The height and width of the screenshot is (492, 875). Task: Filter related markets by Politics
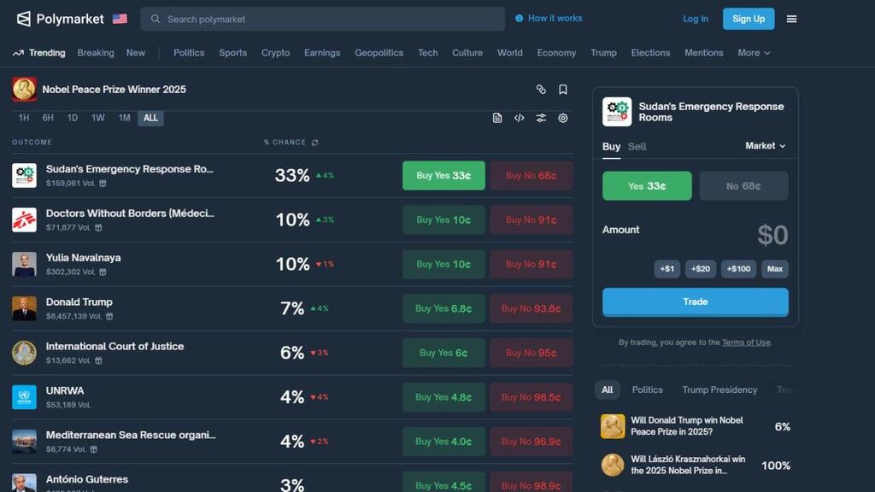[647, 389]
